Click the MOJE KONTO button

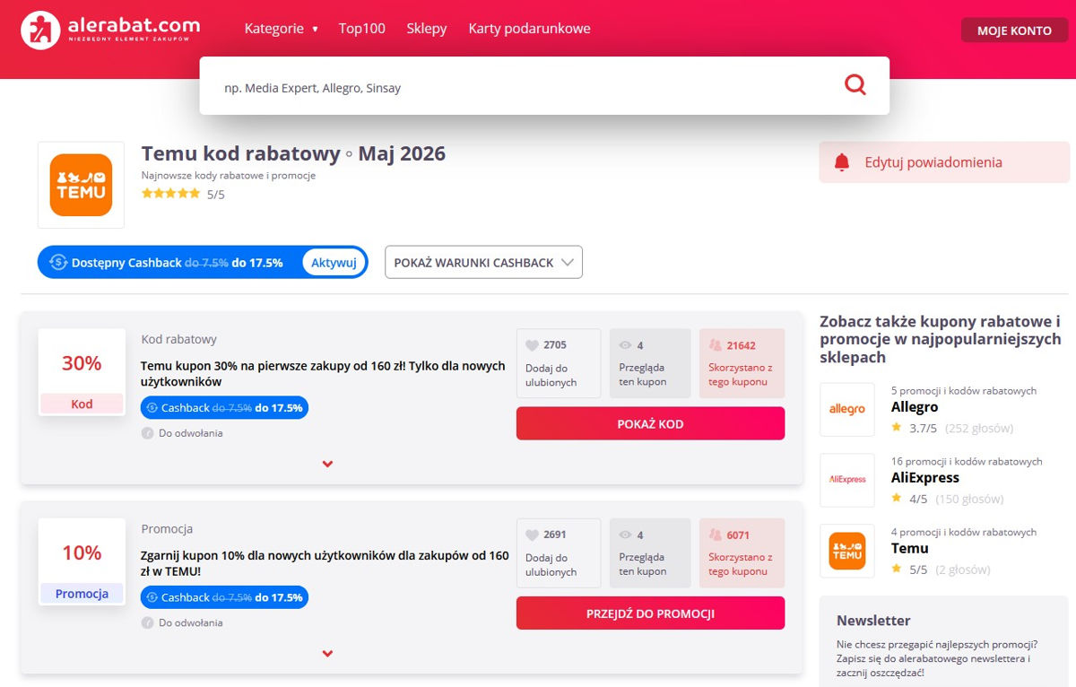[x=1014, y=30]
